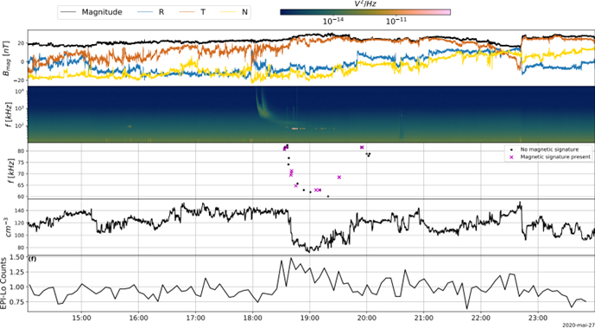
Task: Click the 'Magnetic signature present' legend item
Action: click(549, 156)
